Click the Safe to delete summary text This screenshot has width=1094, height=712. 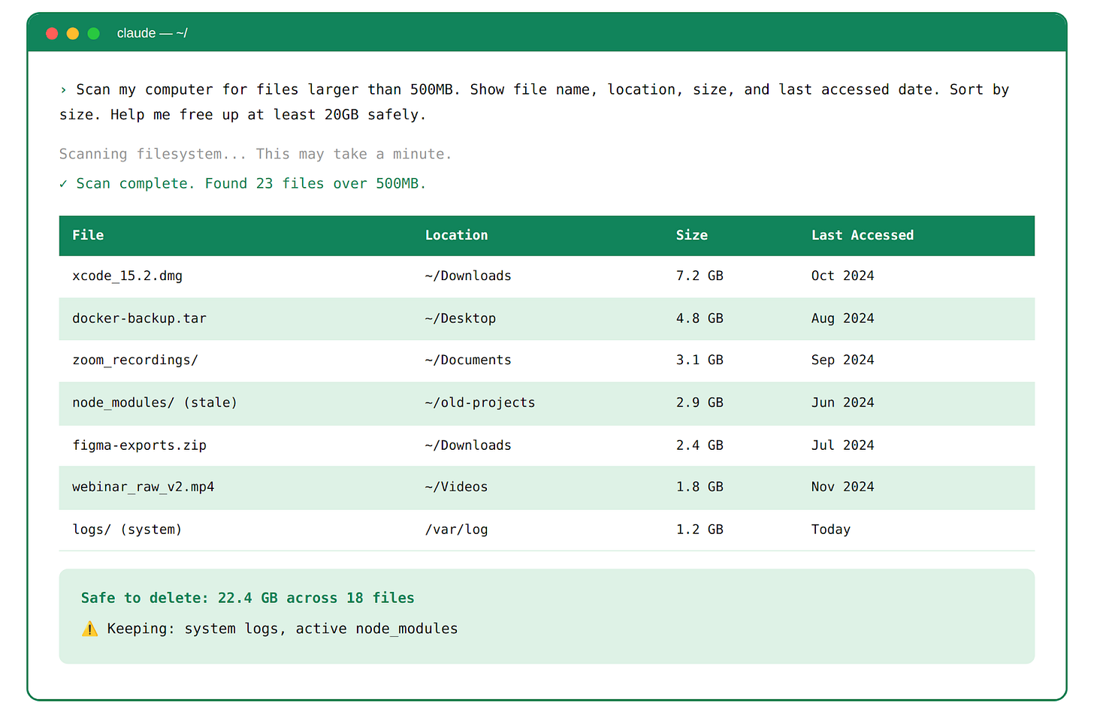247,598
